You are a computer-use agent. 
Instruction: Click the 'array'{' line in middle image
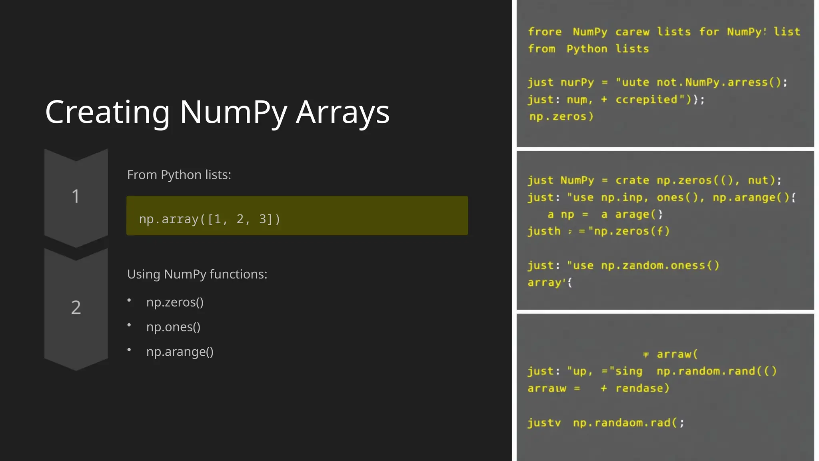[550, 283]
